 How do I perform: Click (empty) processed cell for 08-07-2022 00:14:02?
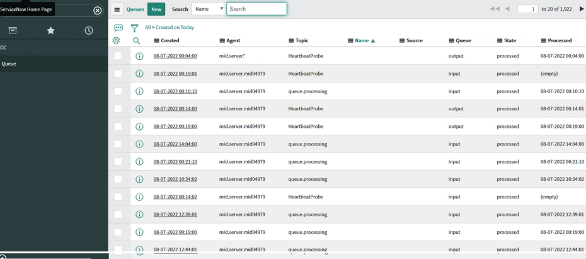[549, 197]
